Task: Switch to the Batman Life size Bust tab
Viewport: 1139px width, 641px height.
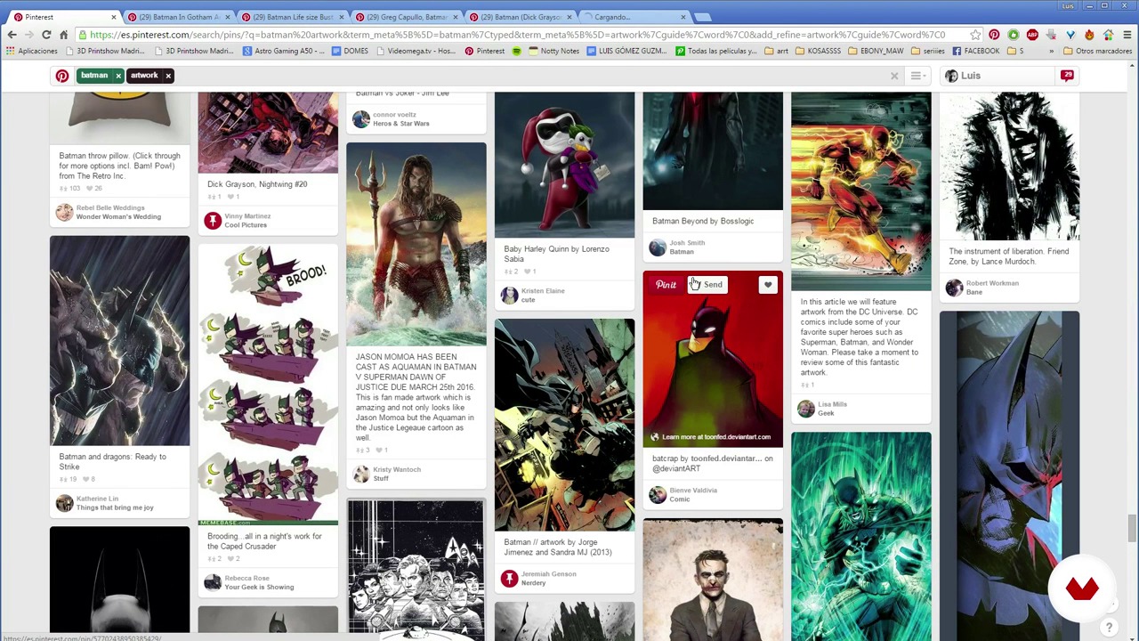Action: pyautogui.click(x=292, y=17)
